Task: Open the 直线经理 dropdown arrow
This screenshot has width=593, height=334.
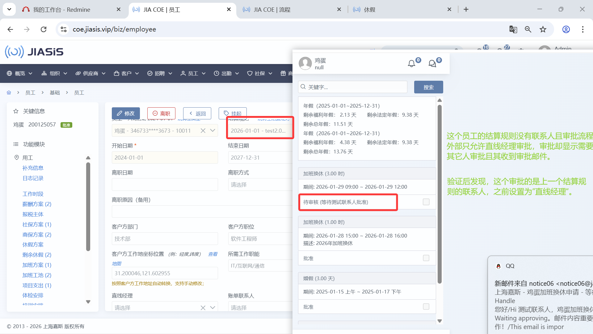Action: point(212,307)
